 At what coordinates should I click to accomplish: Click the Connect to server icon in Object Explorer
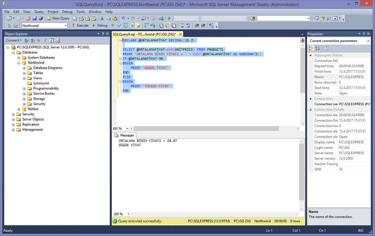click(26, 40)
